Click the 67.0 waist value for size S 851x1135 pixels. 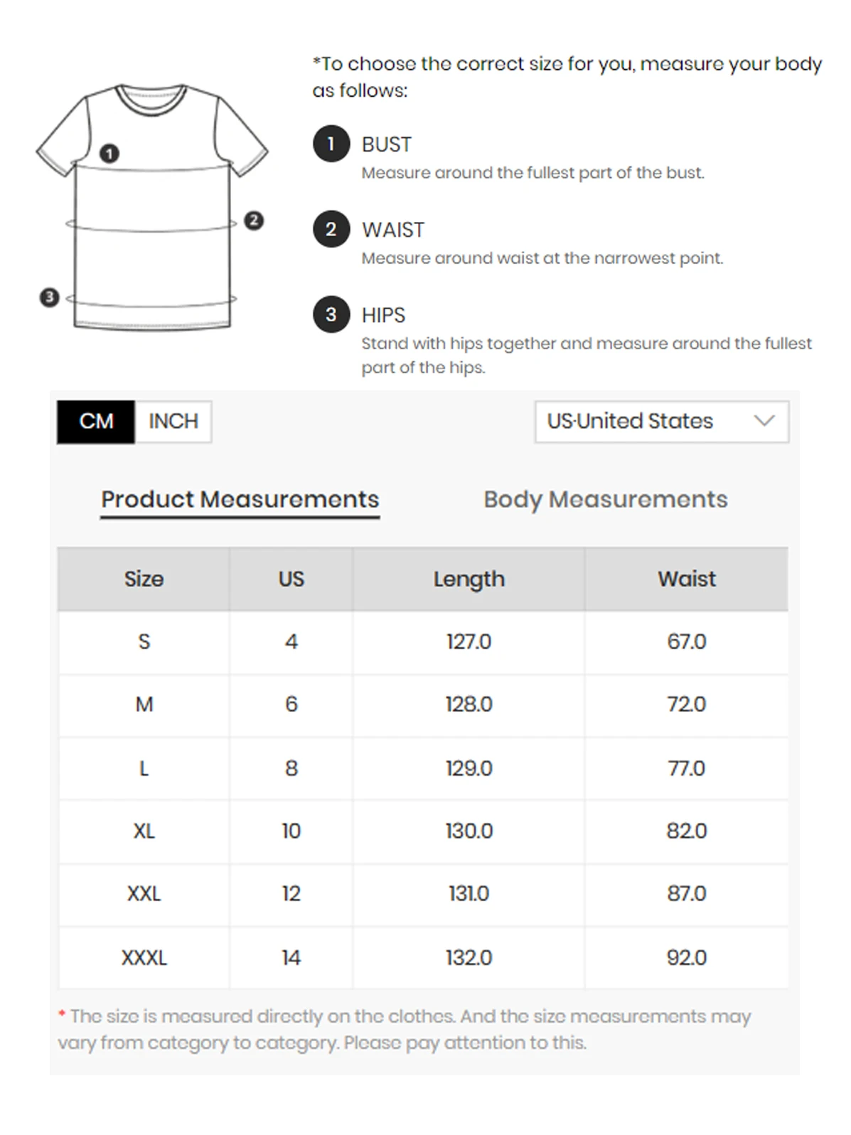point(686,641)
